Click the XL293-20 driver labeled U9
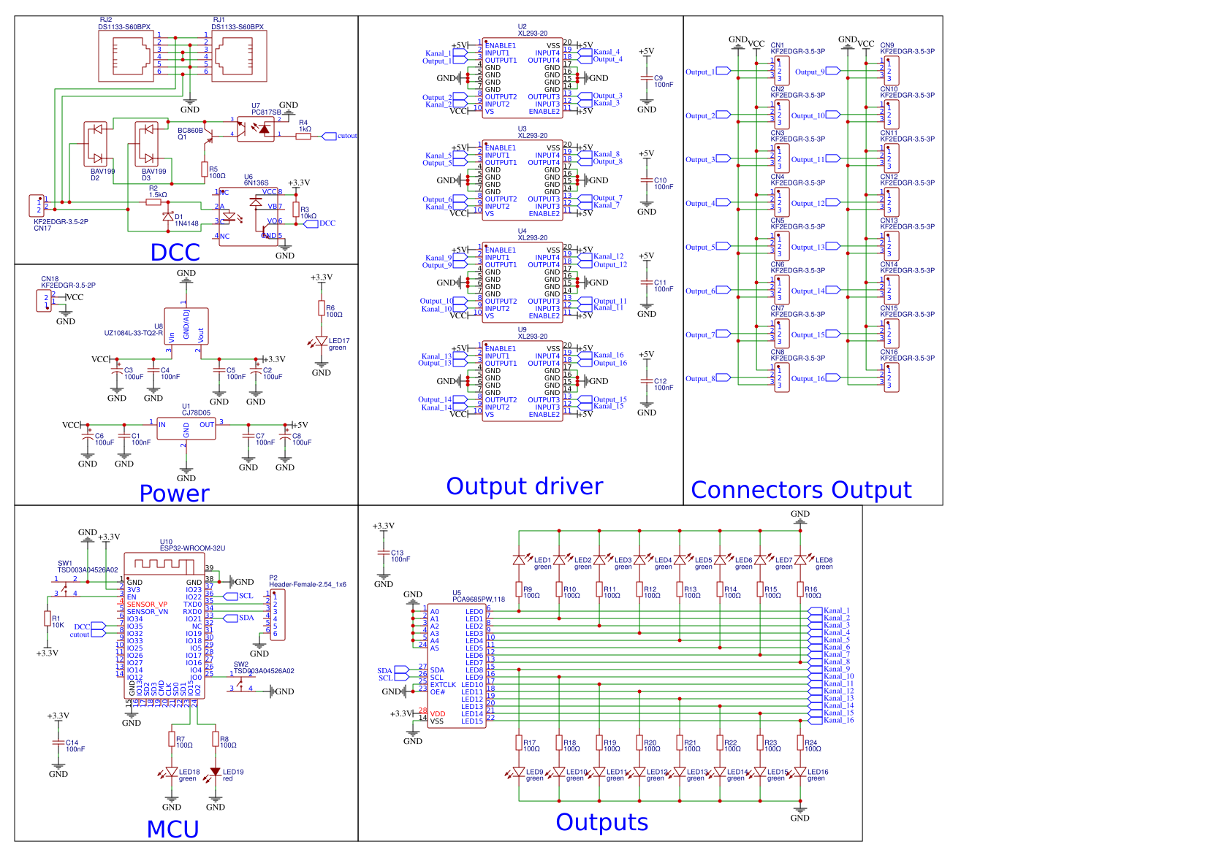The width and height of the screenshot is (1208, 855). point(523,381)
